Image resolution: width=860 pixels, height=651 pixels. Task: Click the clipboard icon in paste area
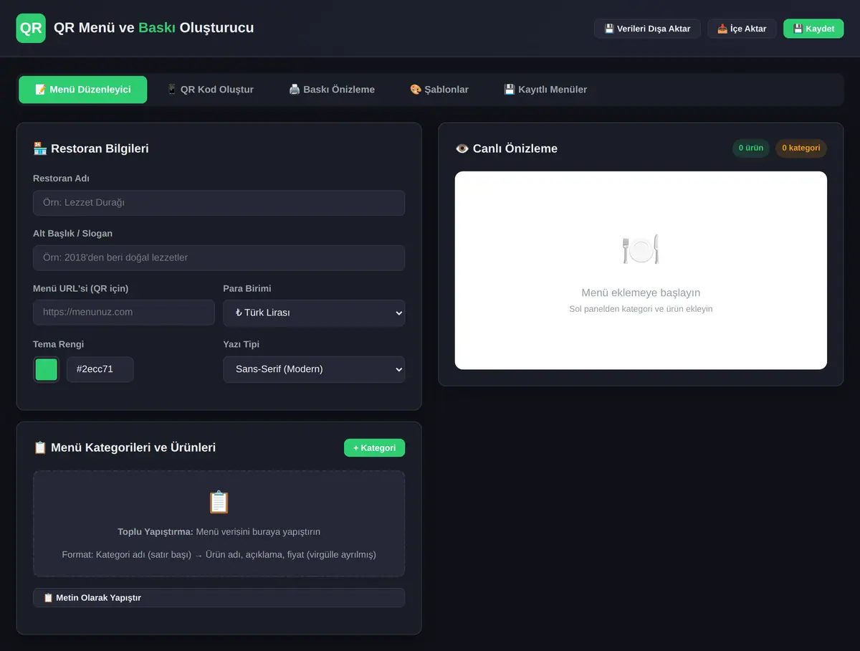219,502
